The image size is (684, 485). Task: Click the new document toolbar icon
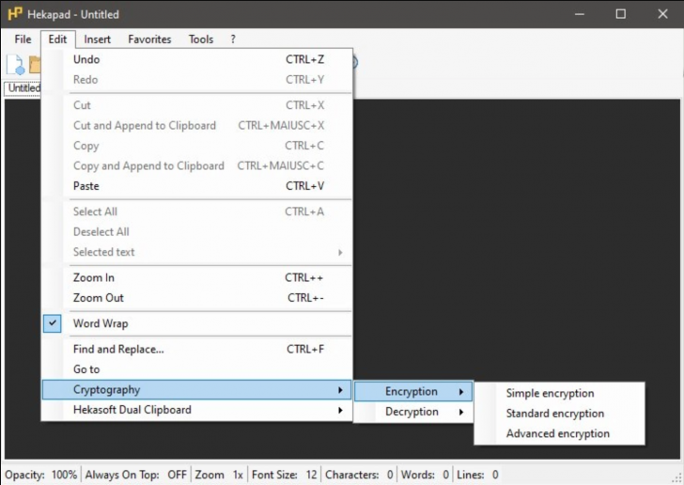pyautogui.click(x=16, y=64)
